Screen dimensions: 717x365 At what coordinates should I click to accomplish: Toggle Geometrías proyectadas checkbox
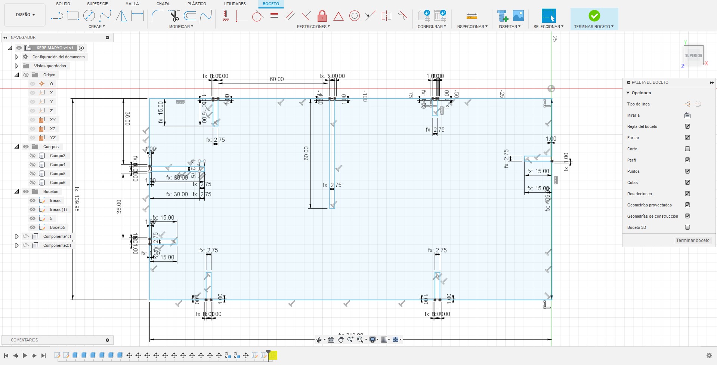[687, 205]
